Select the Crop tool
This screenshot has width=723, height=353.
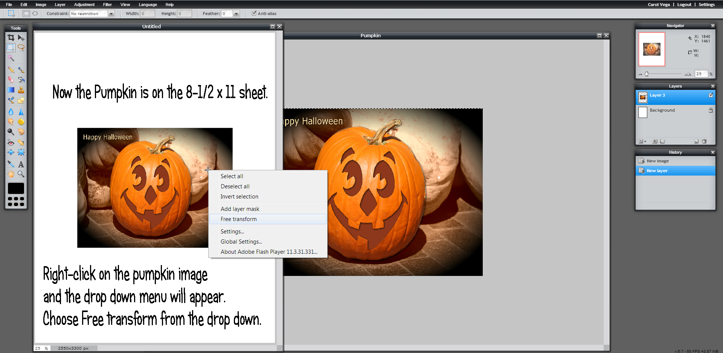[x=11, y=38]
